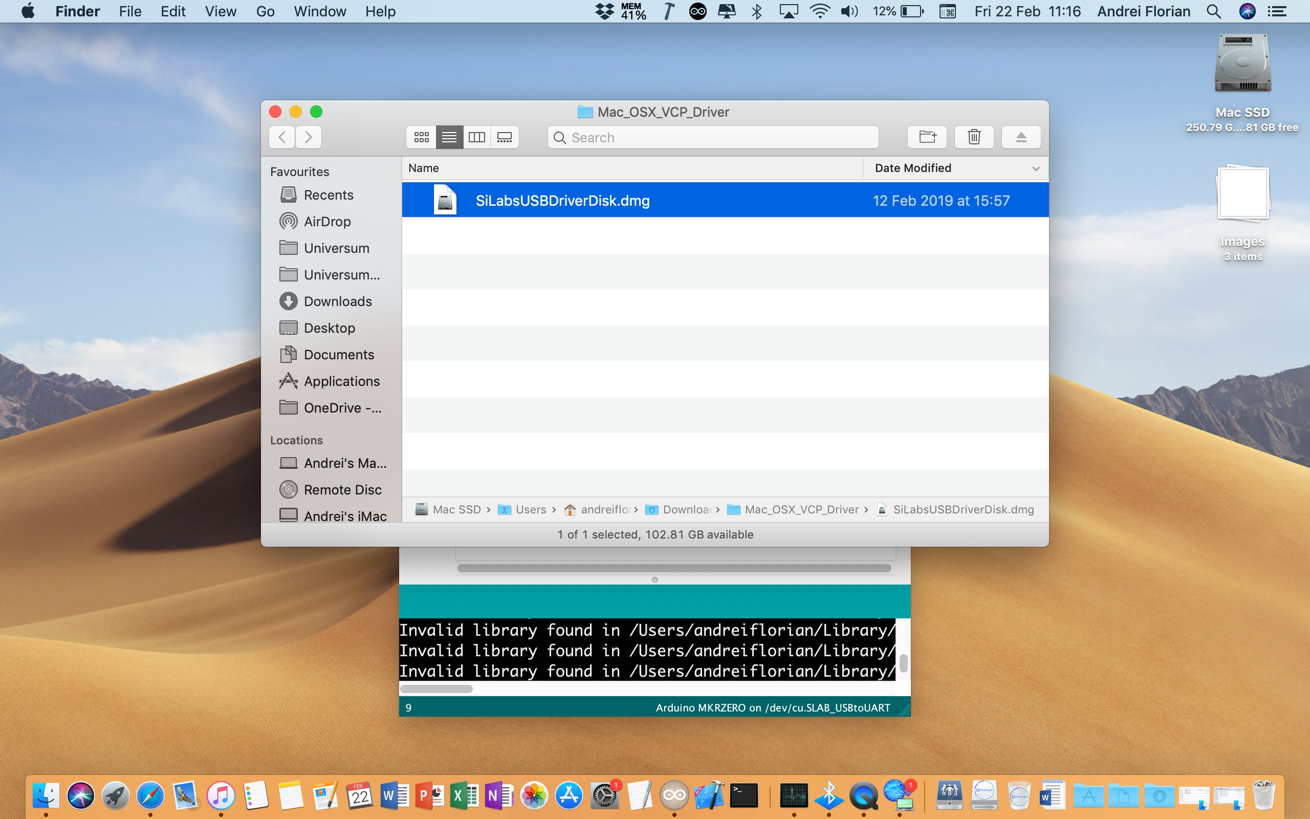1310x819 pixels.
Task: Create a new folder in Finder toolbar
Action: point(927,138)
